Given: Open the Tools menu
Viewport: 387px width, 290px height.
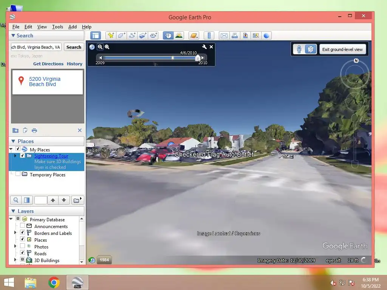Looking at the screenshot, I should pyautogui.click(x=57, y=27).
